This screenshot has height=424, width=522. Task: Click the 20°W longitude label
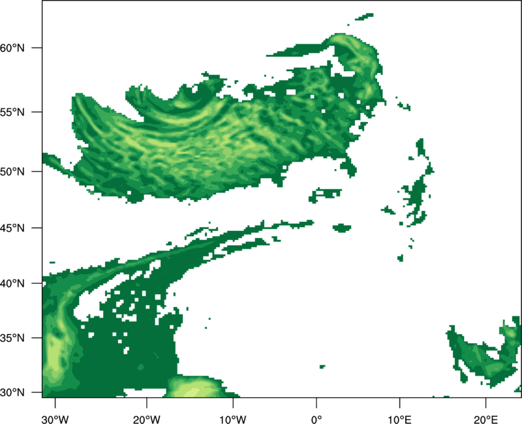pyautogui.click(x=147, y=419)
